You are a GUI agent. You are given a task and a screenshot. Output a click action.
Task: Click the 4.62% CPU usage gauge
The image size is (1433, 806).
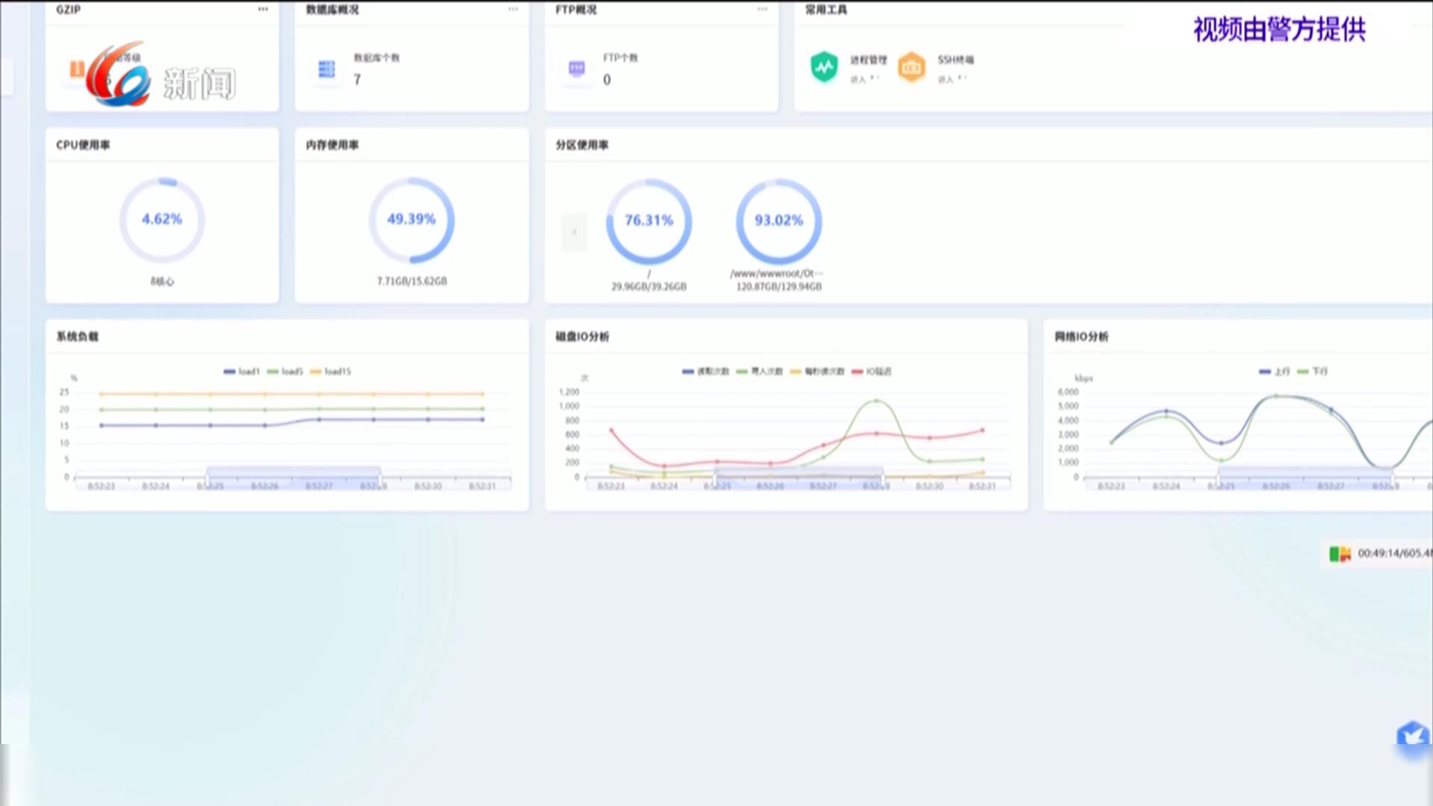tap(162, 219)
